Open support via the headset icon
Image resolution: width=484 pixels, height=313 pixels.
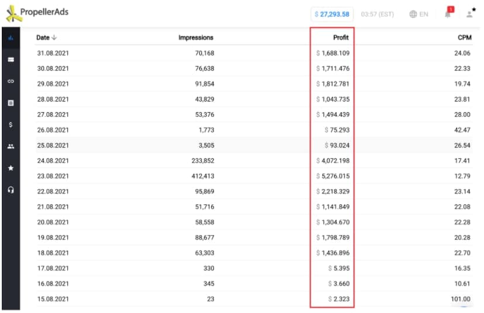coord(11,190)
